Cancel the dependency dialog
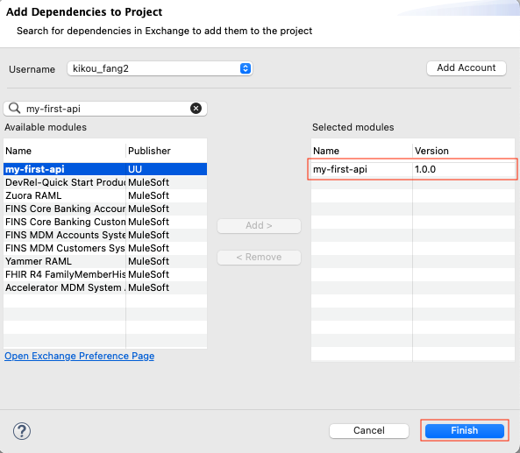This screenshot has height=453, width=520. coord(369,430)
